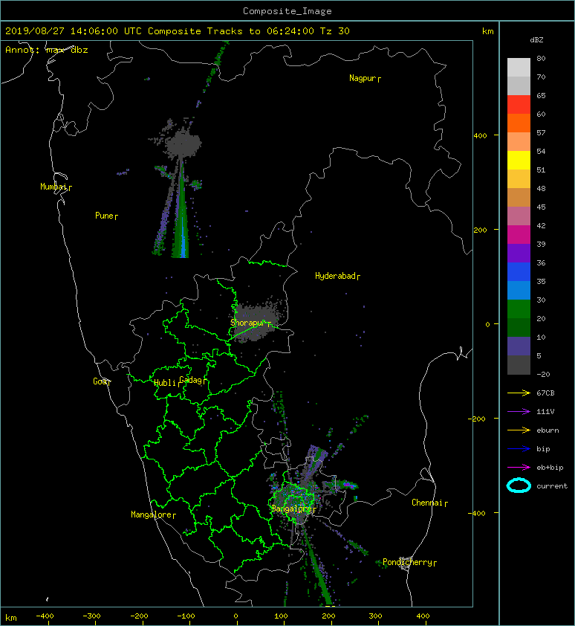
Task: Click the '2019/08/27 14:06:00 UTC' timestamp
Action: pyautogui.click(x=74, y=31)
